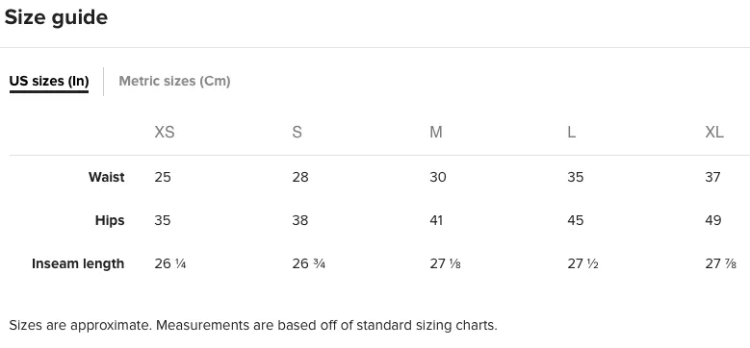This screenshot has width=750, height=348.
Task: Click the M inseam value 27 ⅛
Action: [446, 263]
